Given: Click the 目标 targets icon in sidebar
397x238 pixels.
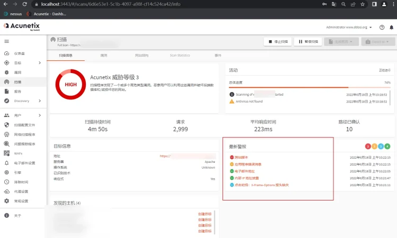Looking at the screenshot, I should pos(6,63).
